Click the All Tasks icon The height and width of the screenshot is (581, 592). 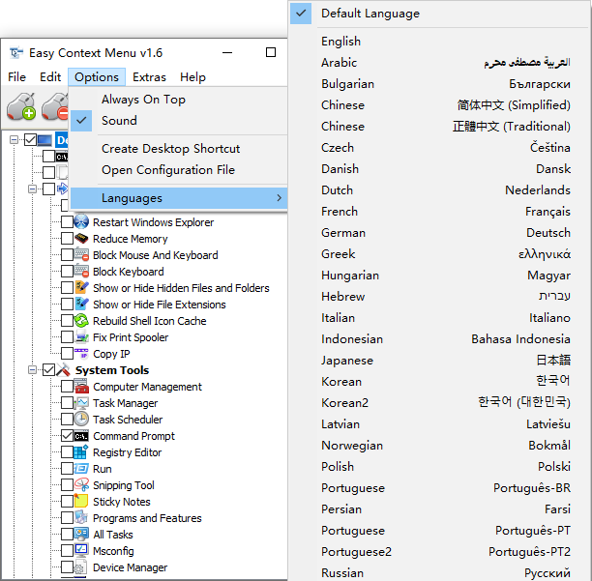81,535
